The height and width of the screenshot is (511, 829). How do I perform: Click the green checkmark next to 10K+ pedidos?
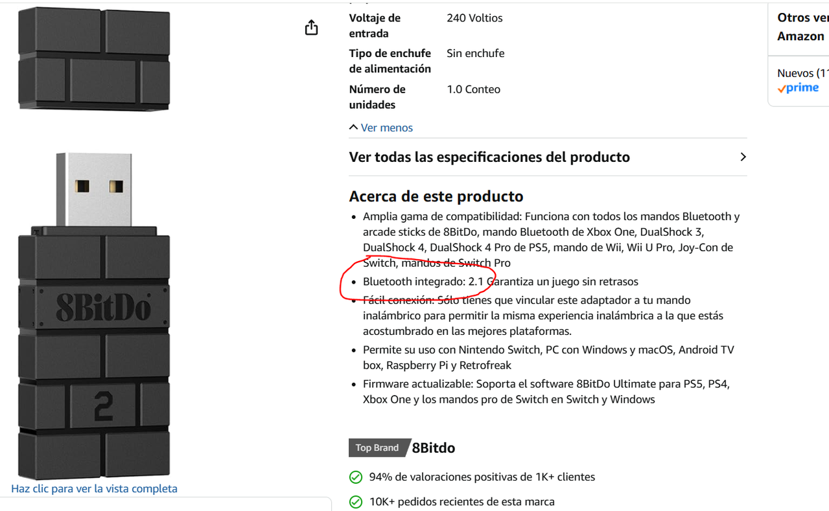pos(355,502)
